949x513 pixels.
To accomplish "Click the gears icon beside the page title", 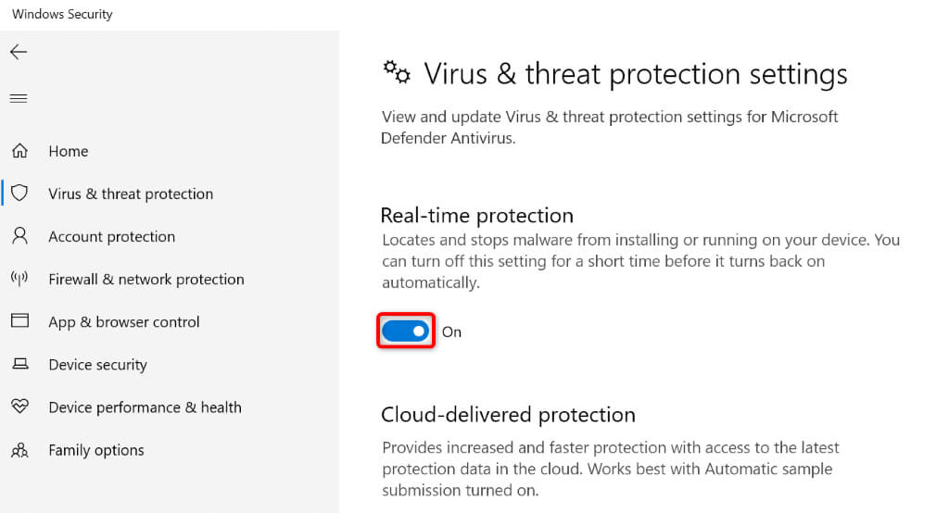I will click(x=397, y=73).
